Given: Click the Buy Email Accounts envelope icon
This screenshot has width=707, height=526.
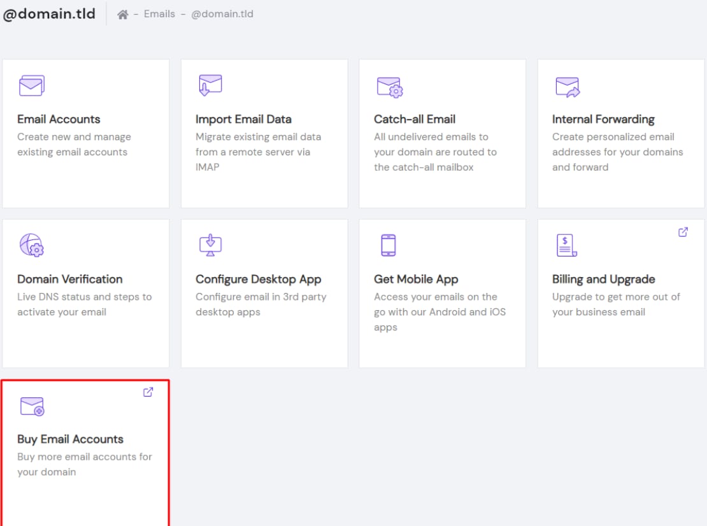Looking at the screenshot, I should [x=32, y=406].
